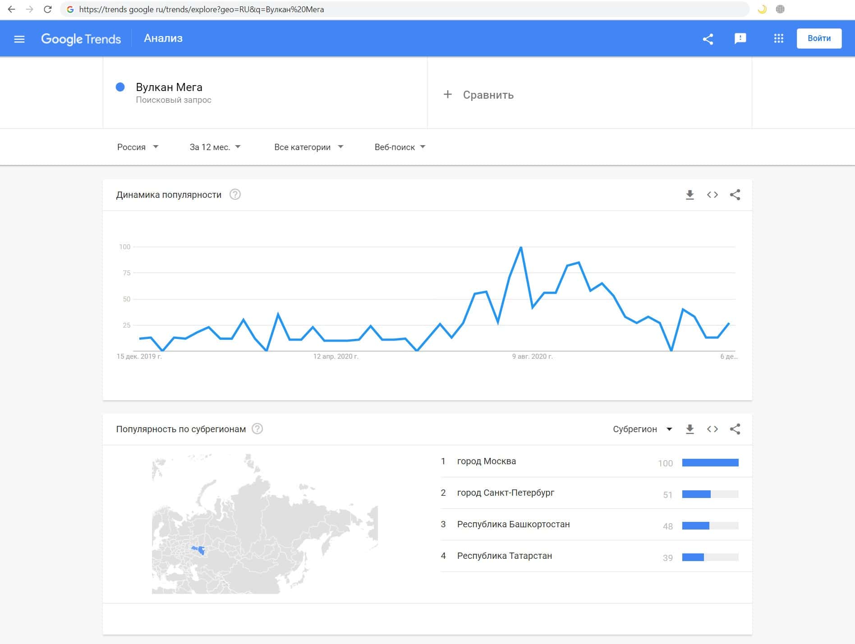Click the Вулкан Мега search term field
The width and height of the screenshot is (855, 644).
click(x=169, y=87)
